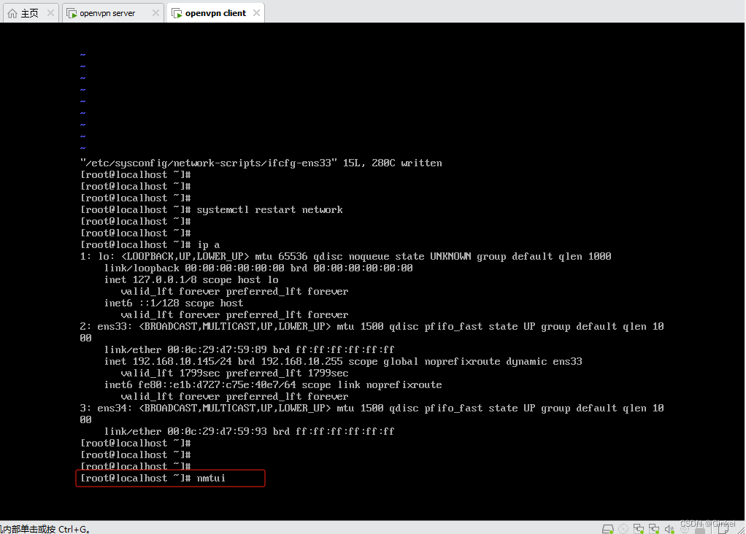The image size is (746, 534).
Task: Click the 'inet6 ::1/128 scope host' line
Action: point(174,303)
